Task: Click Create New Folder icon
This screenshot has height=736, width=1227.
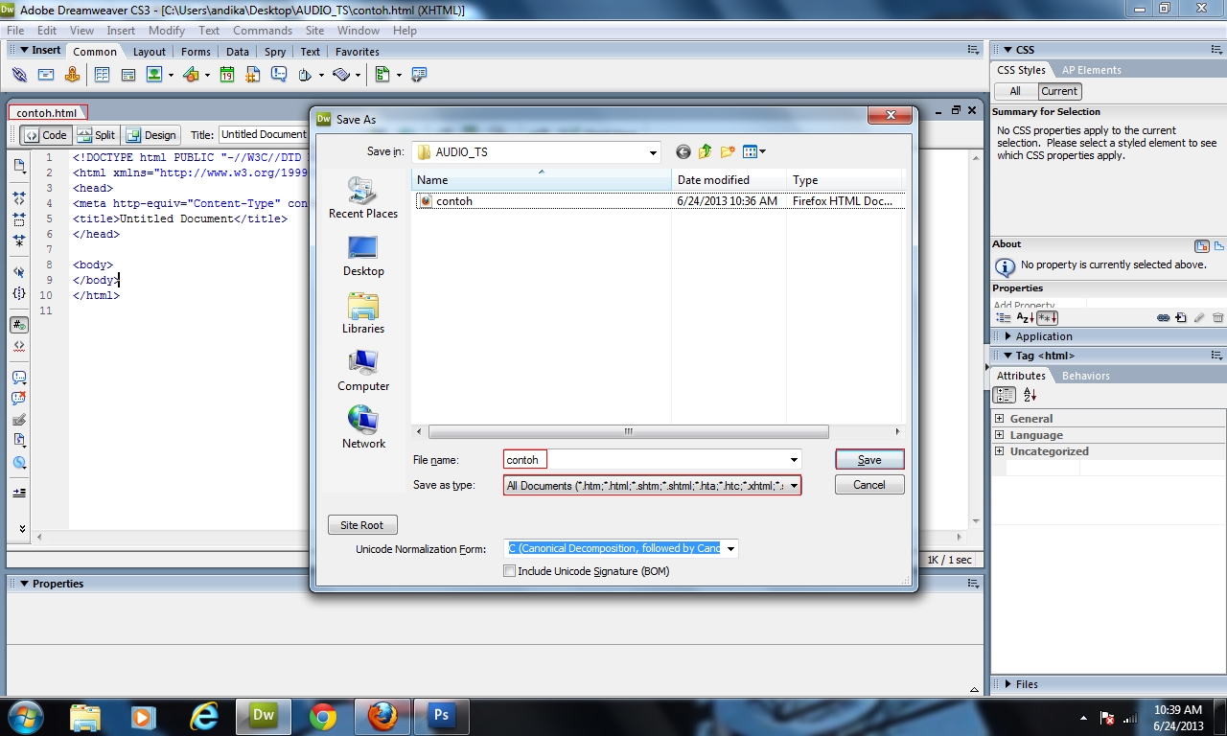Action: point(728,151)
